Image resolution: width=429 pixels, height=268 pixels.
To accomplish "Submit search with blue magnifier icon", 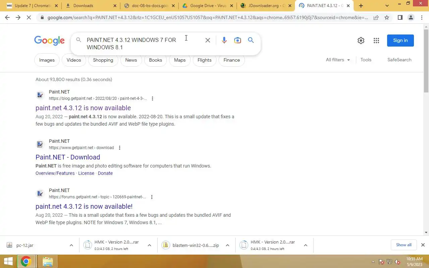I will tap(251, 40).
